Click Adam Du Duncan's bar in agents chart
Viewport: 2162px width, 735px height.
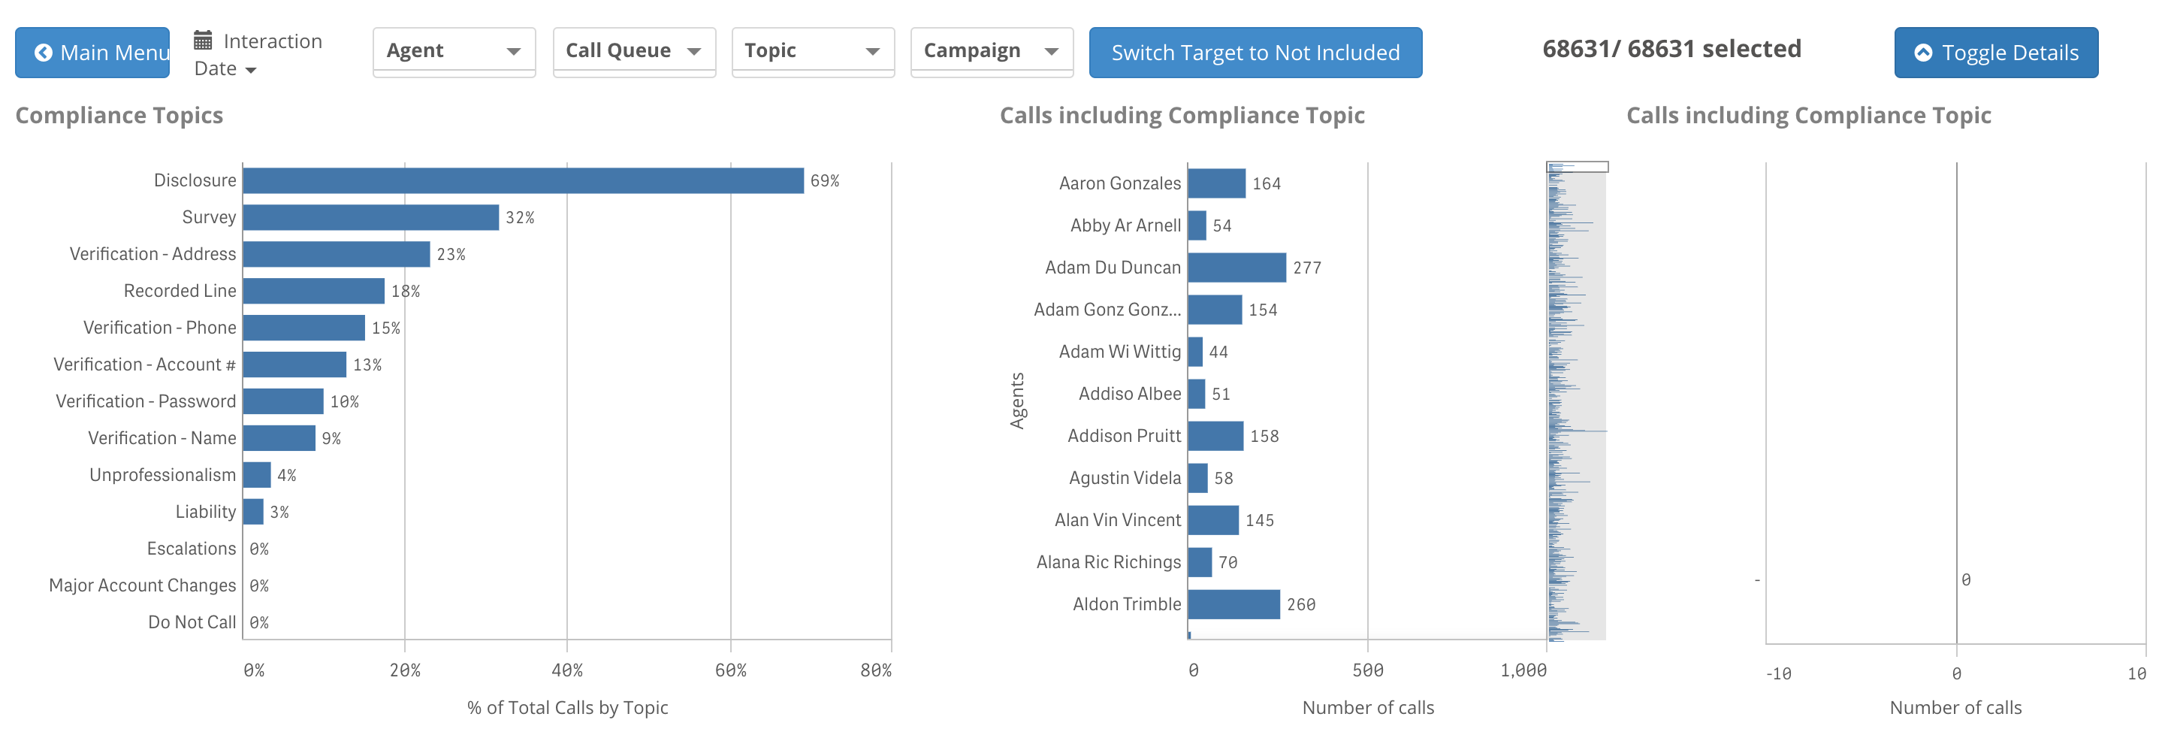pos(1236,268)
